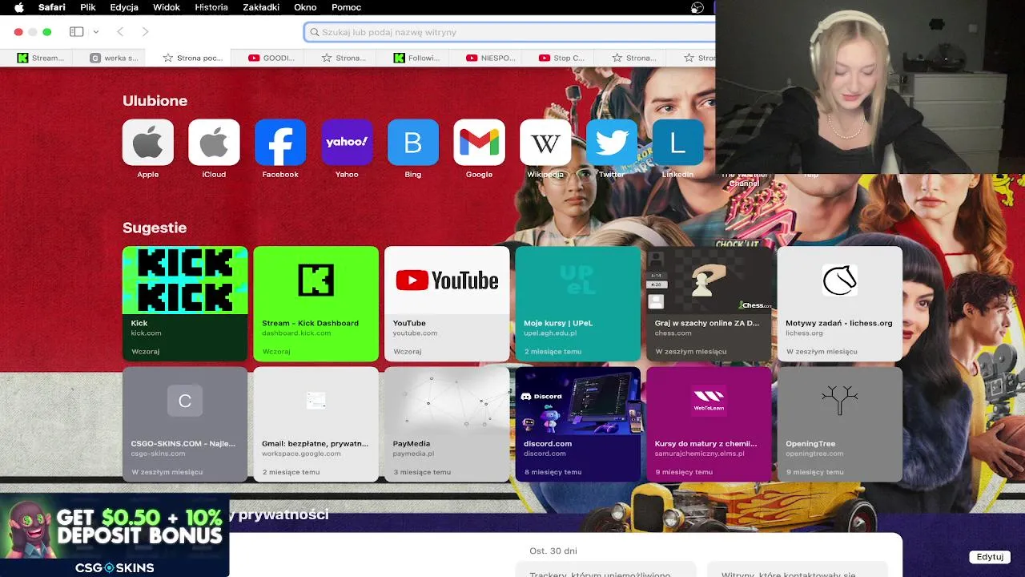Click the Sugestie heading
1025x577 pixels.
click(155, 228)
